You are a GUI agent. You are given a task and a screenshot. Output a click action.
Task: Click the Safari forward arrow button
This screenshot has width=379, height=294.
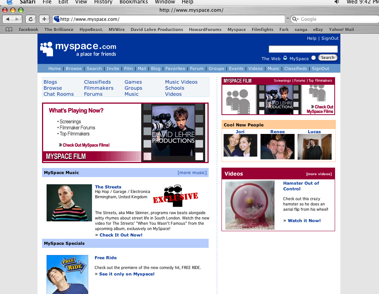point(17,19)
